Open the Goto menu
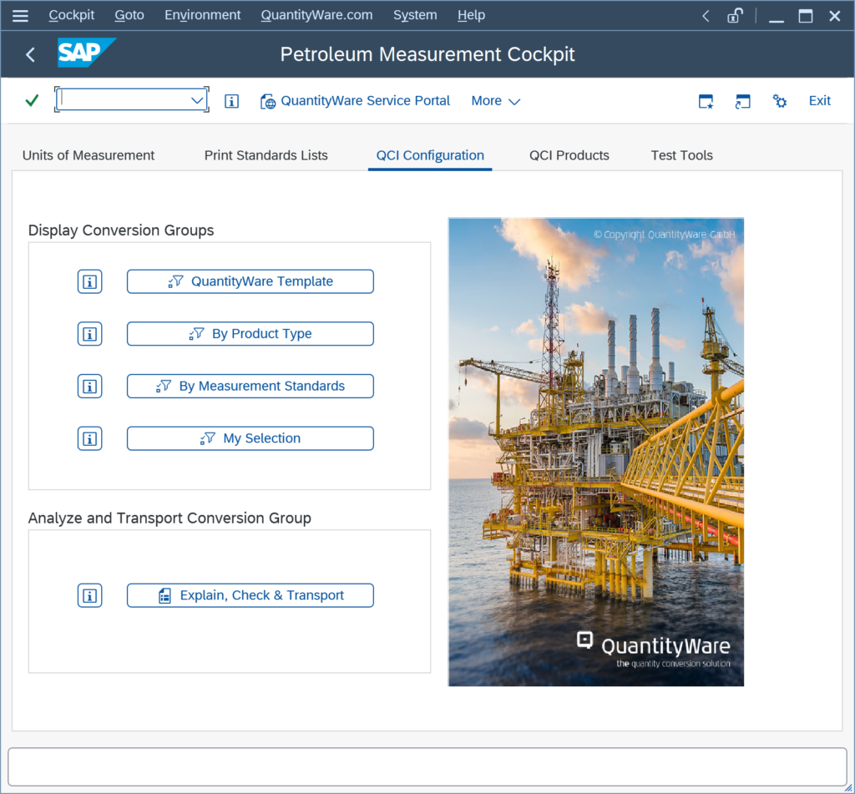This screenshot has height=794, width=855. coord(129,15)
